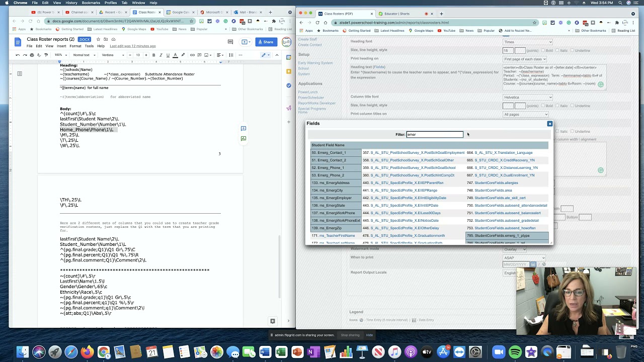Open Calendar app from the Dock
Screen dimensions: 644x362
point(152,352)
